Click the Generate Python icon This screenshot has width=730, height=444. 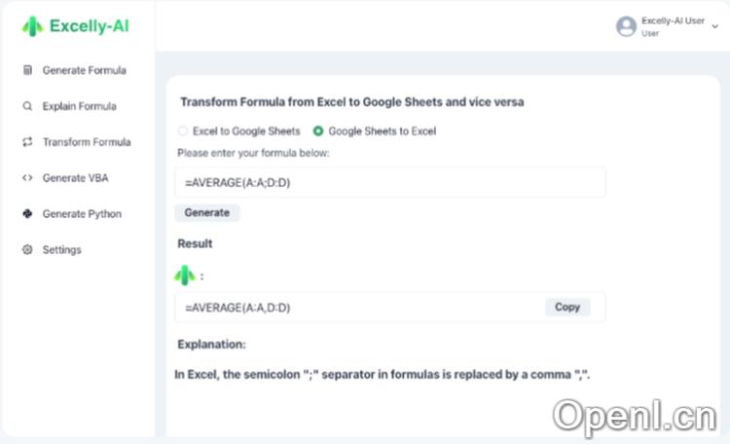point(27,214)
